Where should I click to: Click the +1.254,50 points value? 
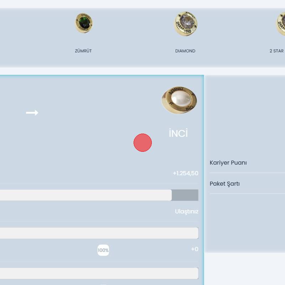pos(185,173)
